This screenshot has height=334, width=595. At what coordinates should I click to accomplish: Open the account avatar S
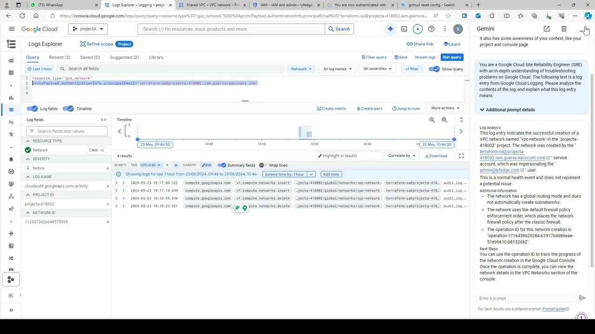click(x=458, y=29)
